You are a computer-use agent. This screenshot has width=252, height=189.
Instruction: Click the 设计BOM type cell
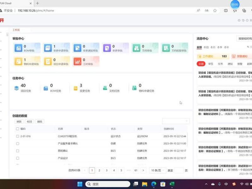pyautogui.click(x=142, y=136)
